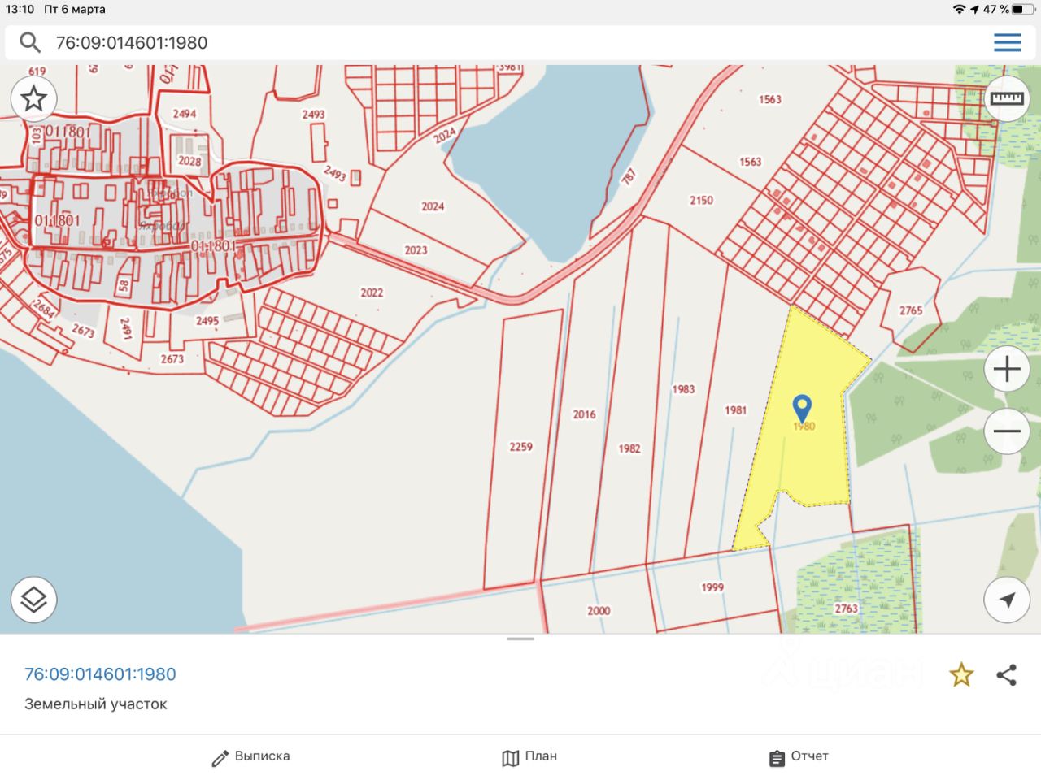Open the План tab
The image size is (1041, 780).
tap(529, 757)
